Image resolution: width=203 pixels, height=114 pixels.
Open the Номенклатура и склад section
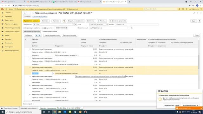point(12,28)
